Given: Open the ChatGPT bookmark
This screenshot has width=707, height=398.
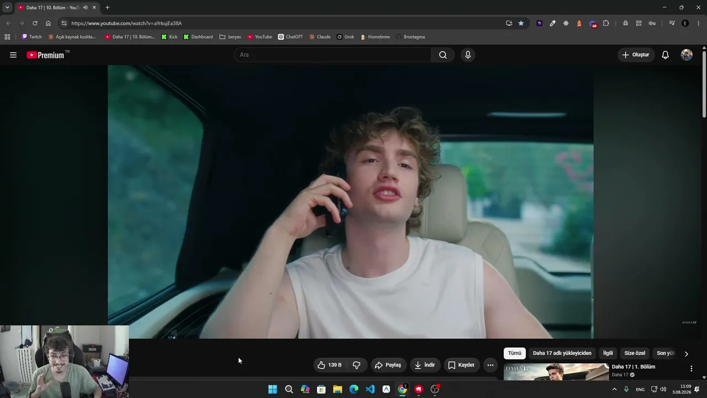Looking at the screenshot, I should coord(290,37).
